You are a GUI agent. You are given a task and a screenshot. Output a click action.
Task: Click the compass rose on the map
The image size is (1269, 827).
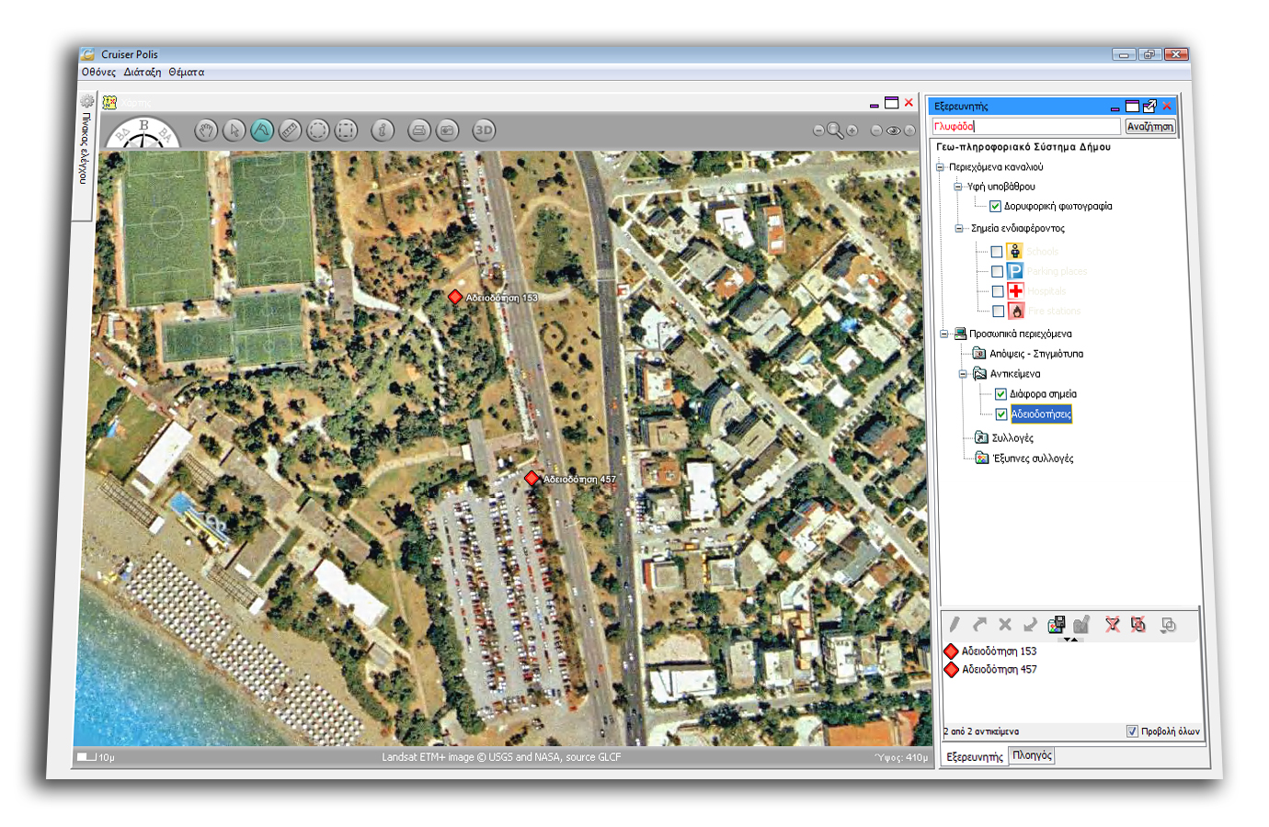pos(143,133)
